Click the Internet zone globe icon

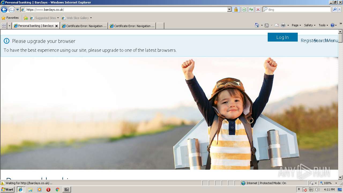243,183
